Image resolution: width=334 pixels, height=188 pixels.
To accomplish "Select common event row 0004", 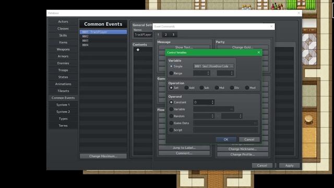I will [x=103, y=45].
